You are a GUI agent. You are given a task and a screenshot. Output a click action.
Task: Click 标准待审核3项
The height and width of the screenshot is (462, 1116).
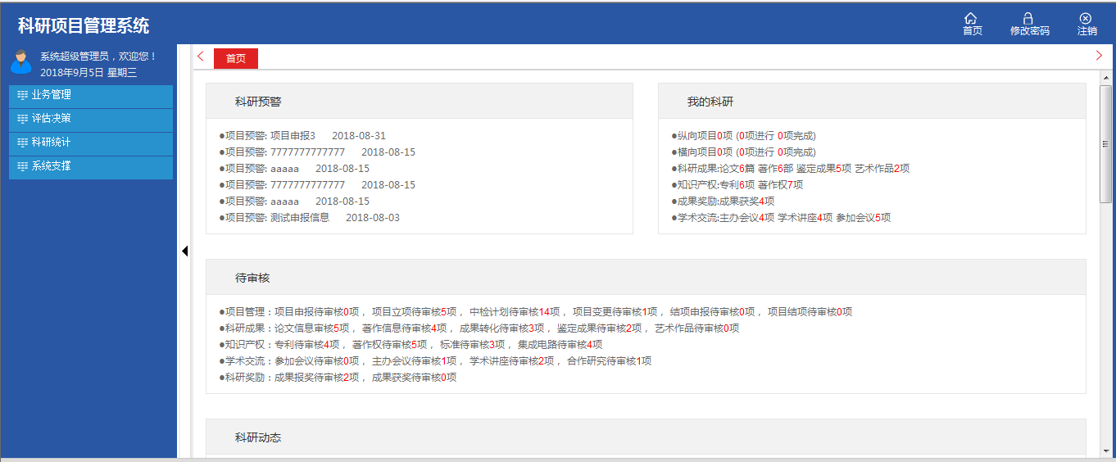(x=472, y=345)
